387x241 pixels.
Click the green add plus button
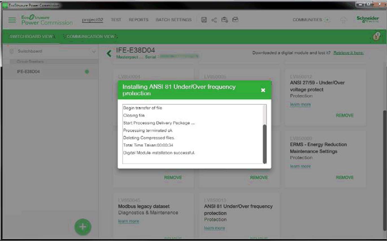pyautogui.click(x=83, y=227)
